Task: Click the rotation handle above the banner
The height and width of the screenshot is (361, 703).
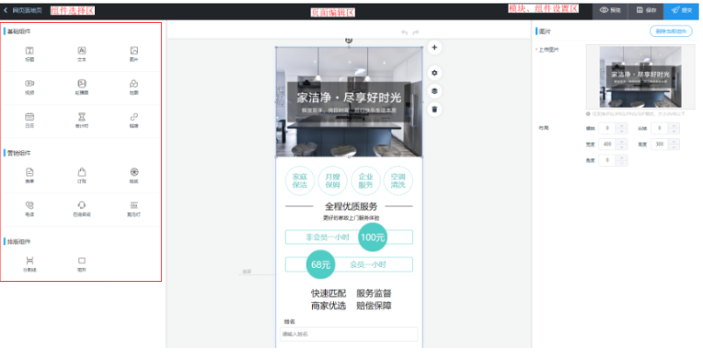Action: pos(349,40)
